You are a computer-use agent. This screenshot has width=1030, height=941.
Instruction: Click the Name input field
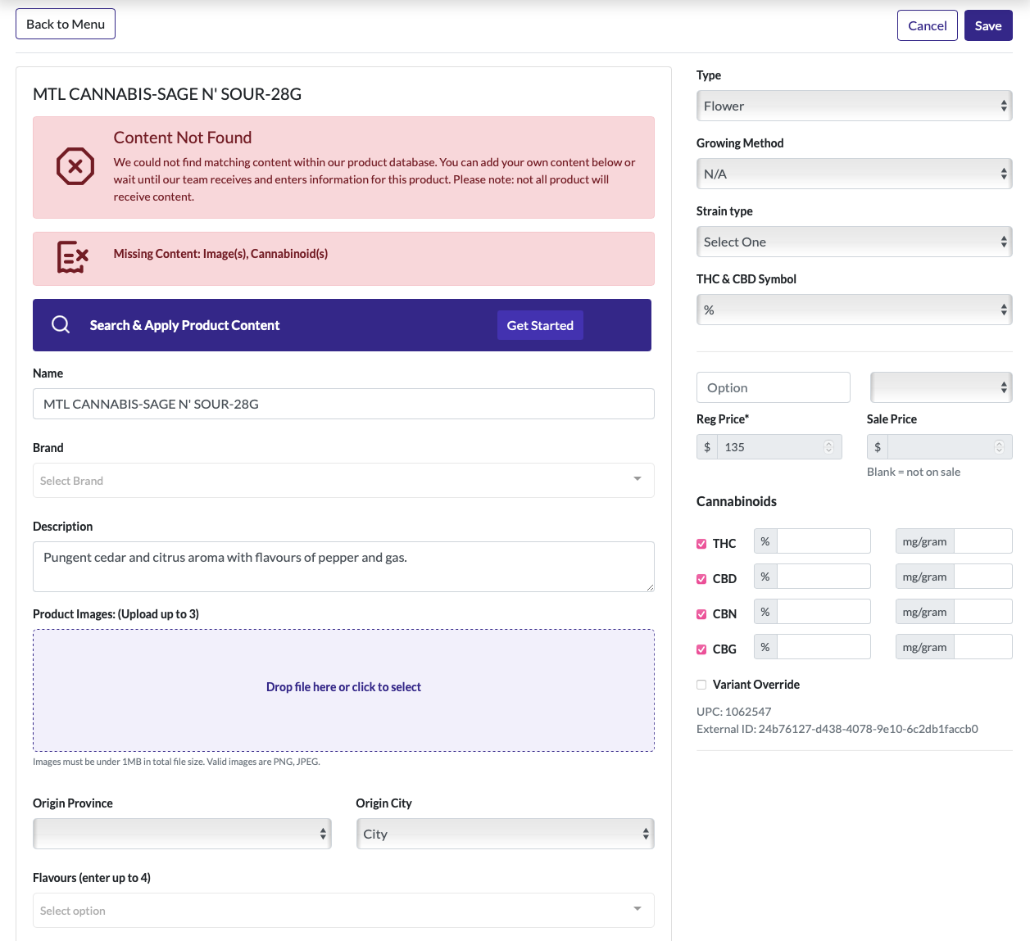point(343,404)
